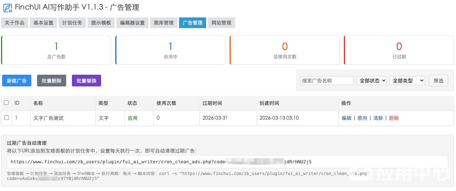This screenshot has height=191, width=456.
Task: Switch to the 基本设置 tab
Action: 43,23
